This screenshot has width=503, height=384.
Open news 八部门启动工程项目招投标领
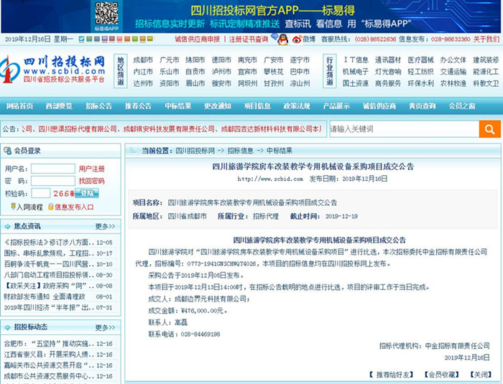point(49,275)
